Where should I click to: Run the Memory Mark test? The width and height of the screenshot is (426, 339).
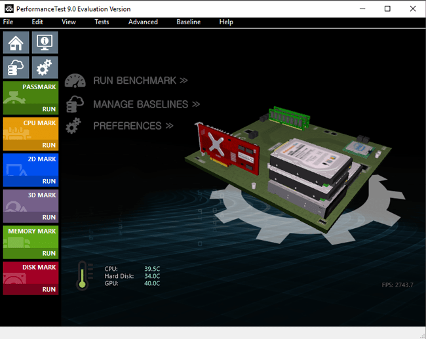(49, 253)
